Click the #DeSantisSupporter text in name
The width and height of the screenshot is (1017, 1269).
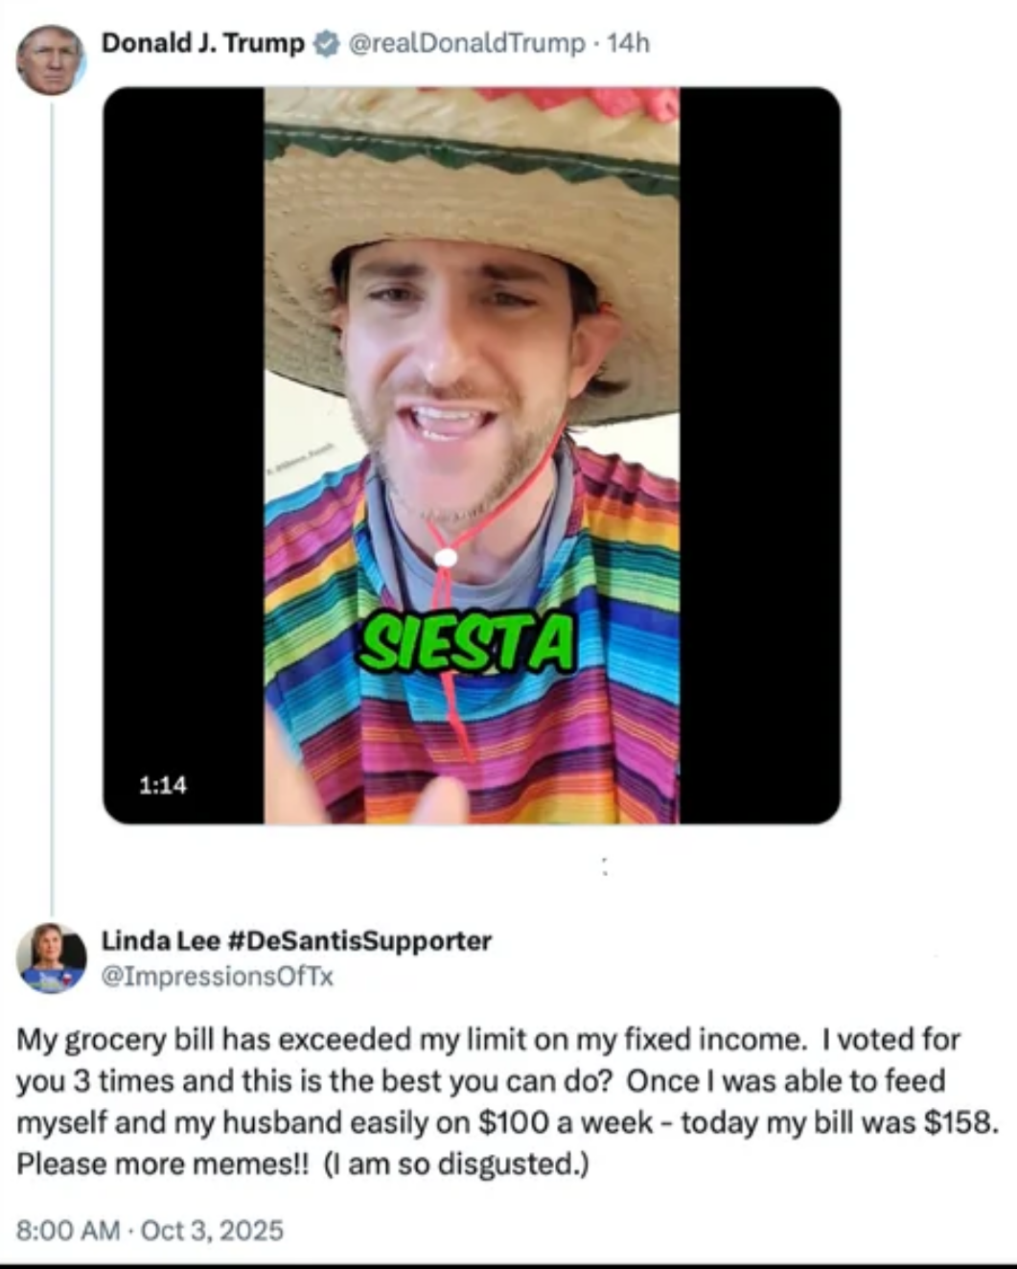(x=360, y=941)
